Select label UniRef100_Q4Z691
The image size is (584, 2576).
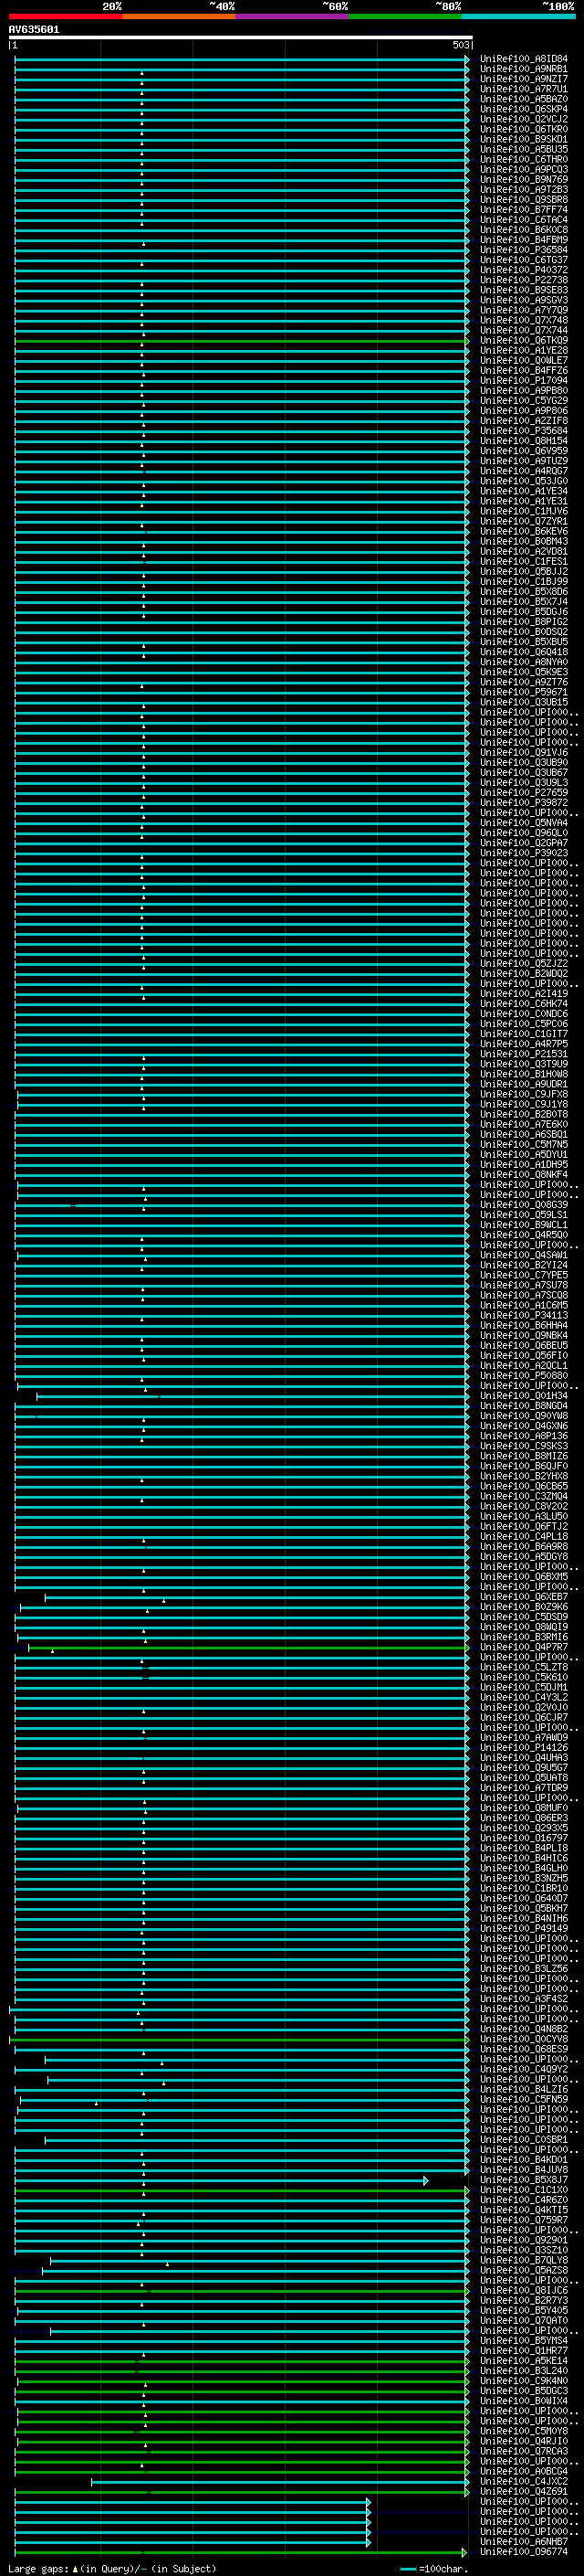(524, 2491)
